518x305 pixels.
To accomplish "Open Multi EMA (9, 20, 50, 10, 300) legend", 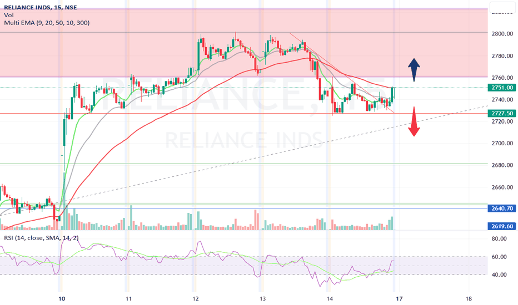I will pyautogui.click(x=47, y=23).
